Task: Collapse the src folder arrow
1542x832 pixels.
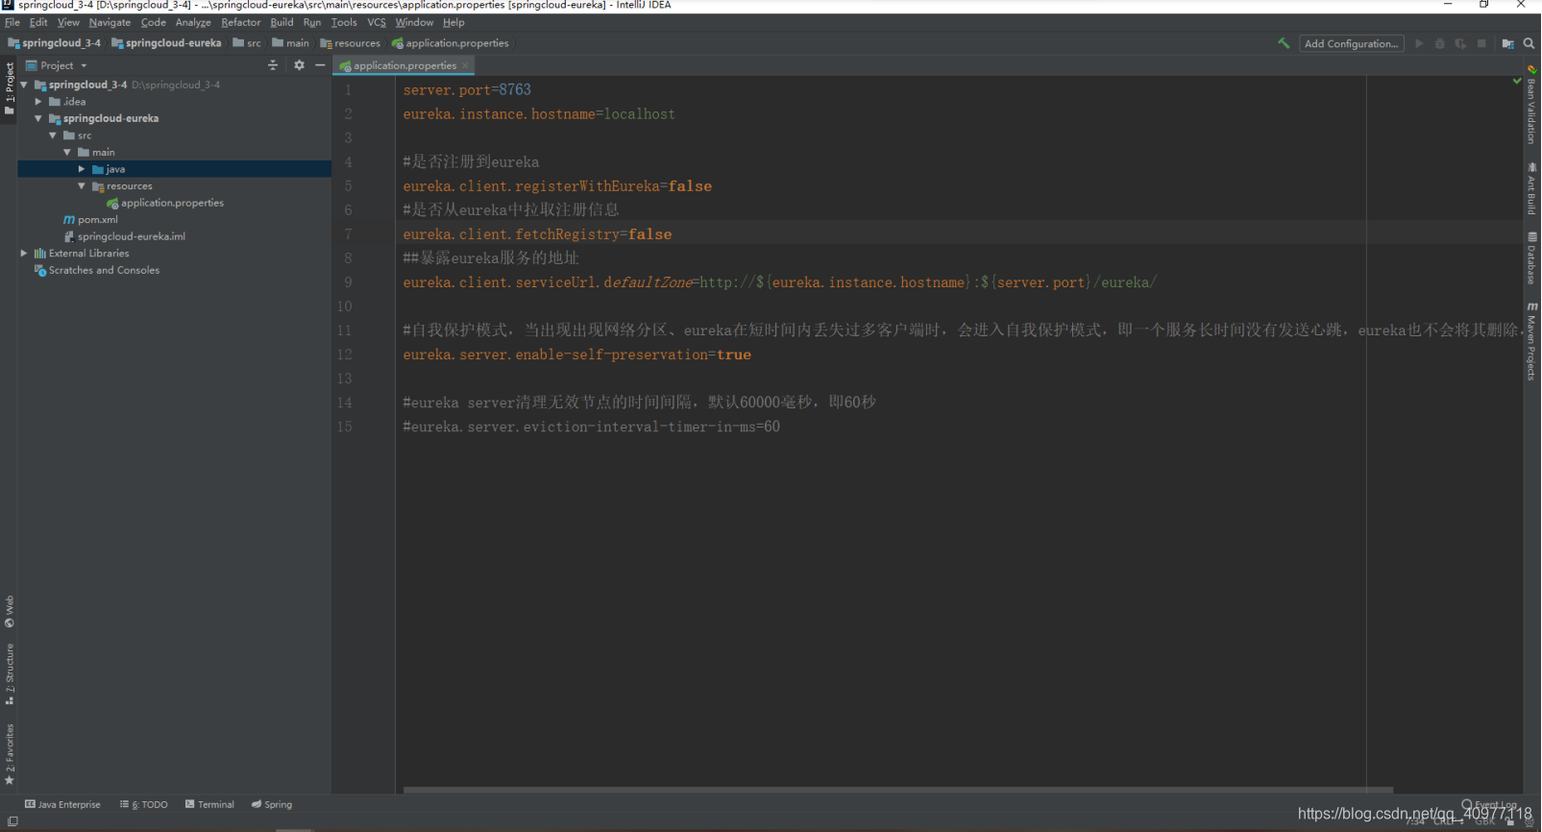Action: [x=53, y=135]
